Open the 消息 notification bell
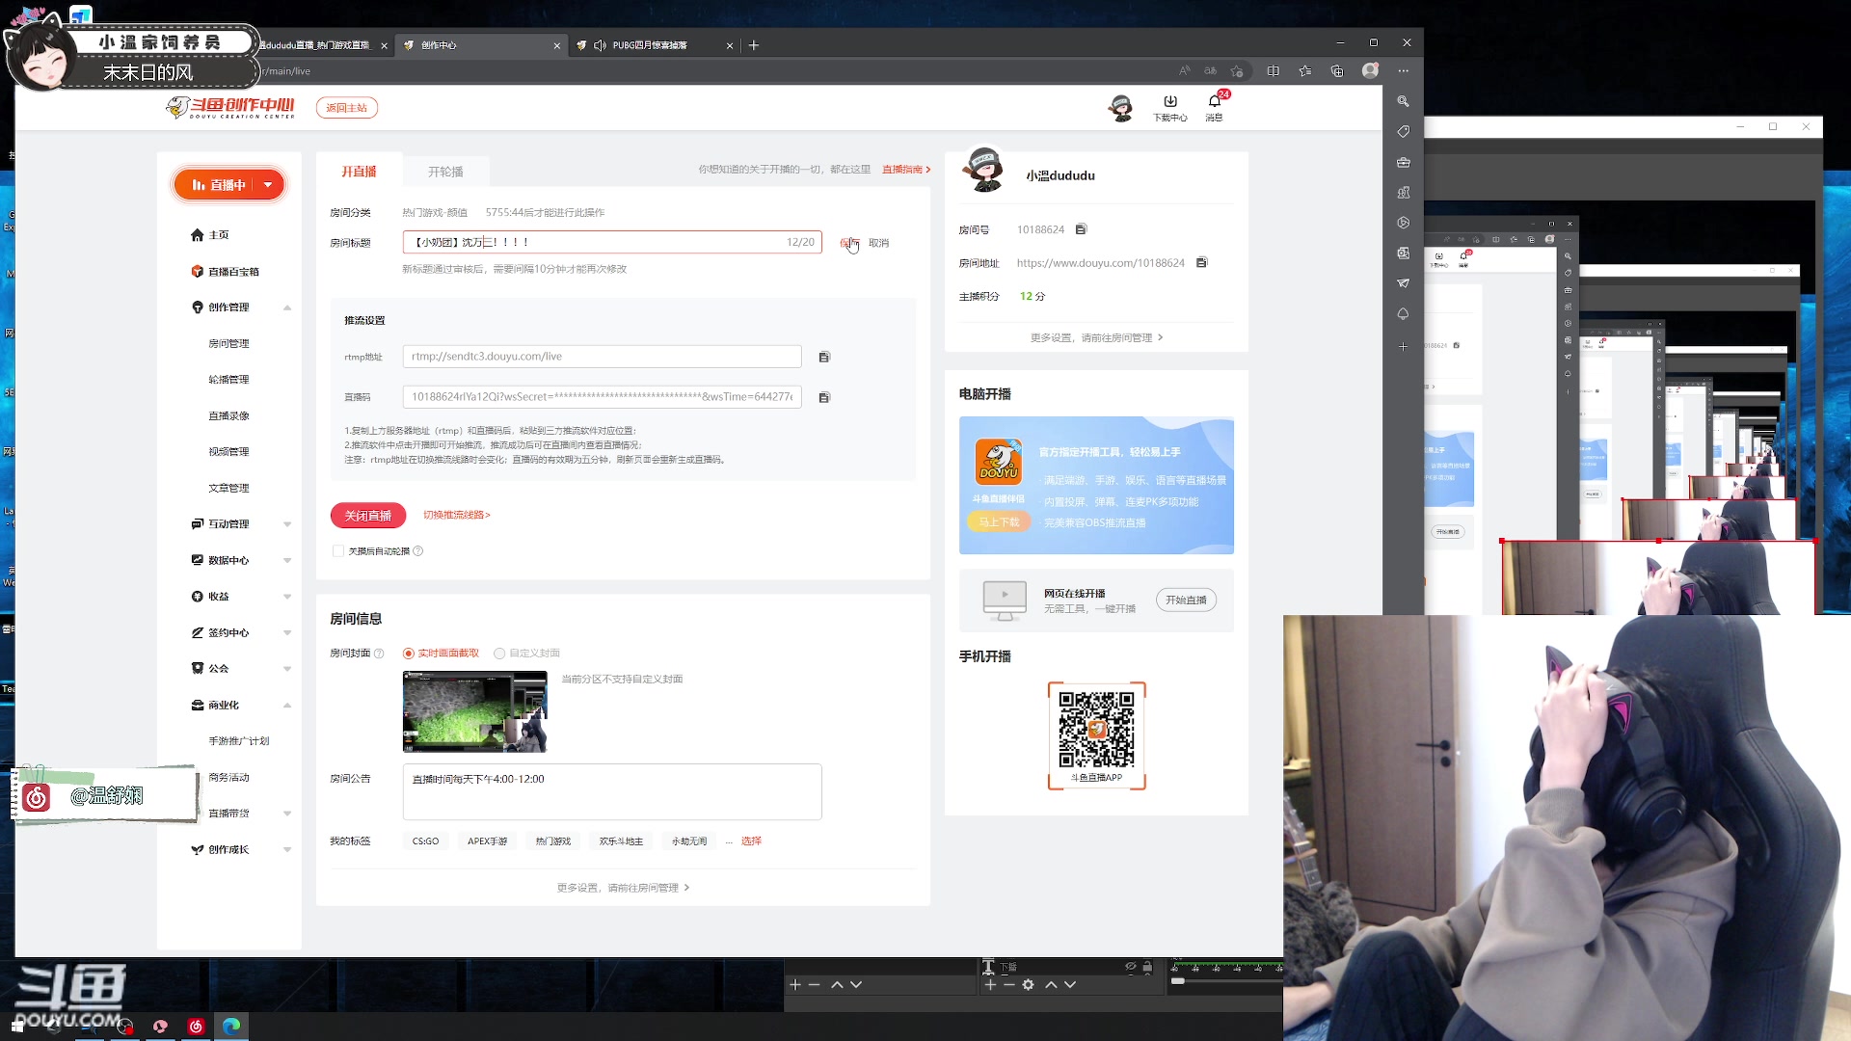This screenshot has width=1851, height=1041. 1215,107
